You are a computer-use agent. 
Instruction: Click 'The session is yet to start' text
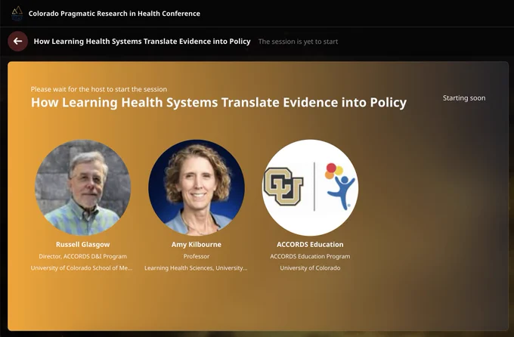point(298,42)
